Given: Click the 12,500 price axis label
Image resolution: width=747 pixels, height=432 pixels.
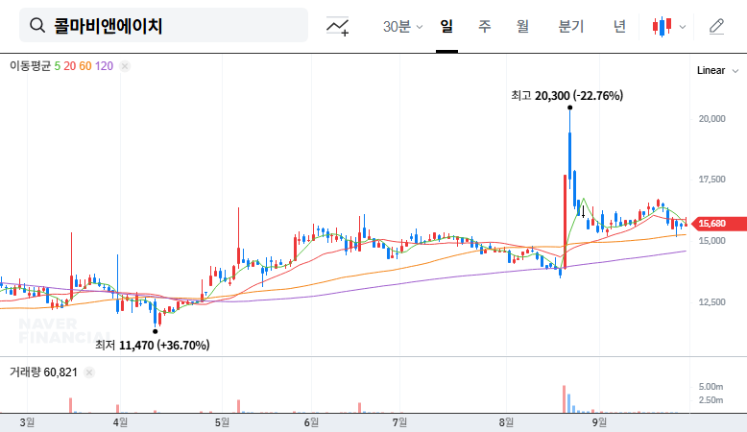Looking at the screenshot, I should tap(711, 302).
